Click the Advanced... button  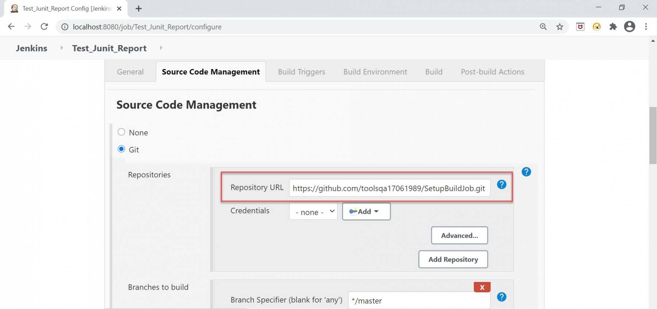pos(459,235)
